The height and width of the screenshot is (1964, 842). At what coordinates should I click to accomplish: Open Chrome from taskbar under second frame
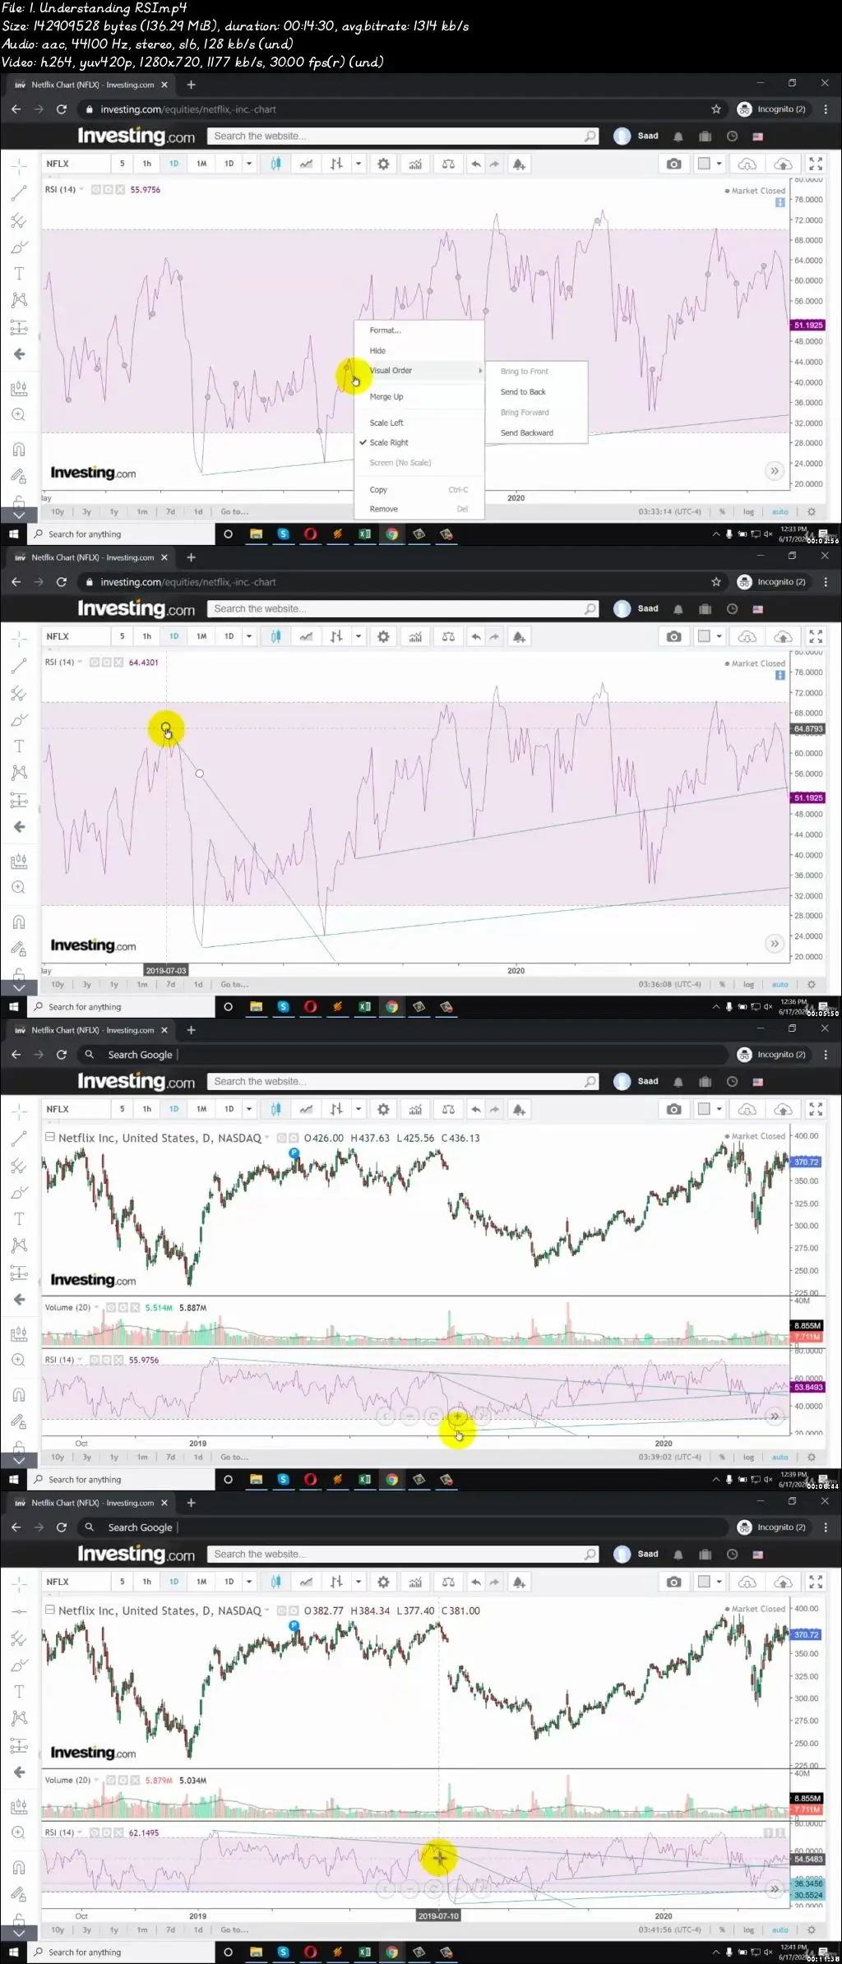[392, 1007]
